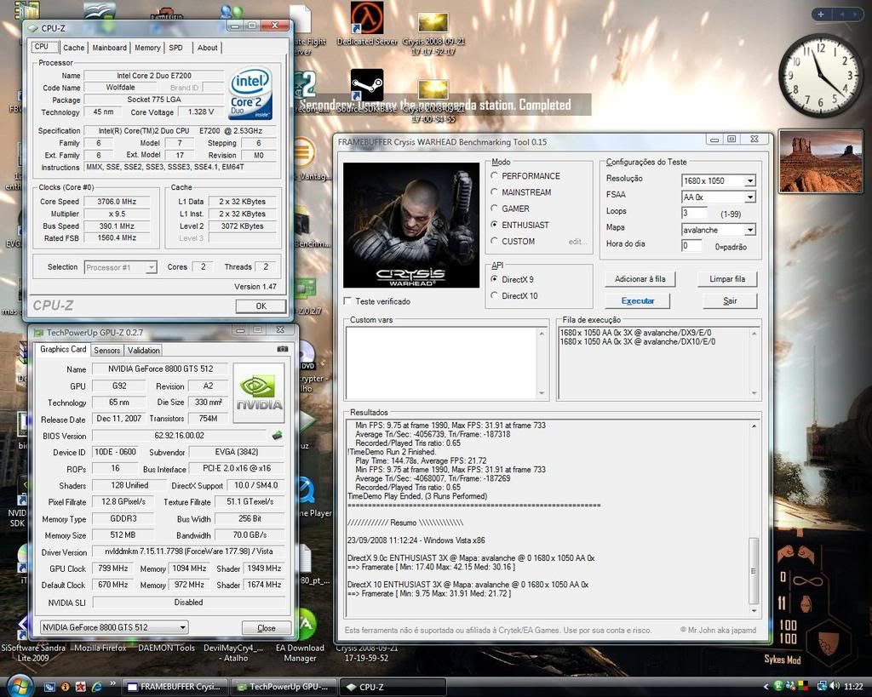Screen dimensions: 872x697
Task: Open the GeForce 8800 GTS card selector
Action: click(114, 628)
